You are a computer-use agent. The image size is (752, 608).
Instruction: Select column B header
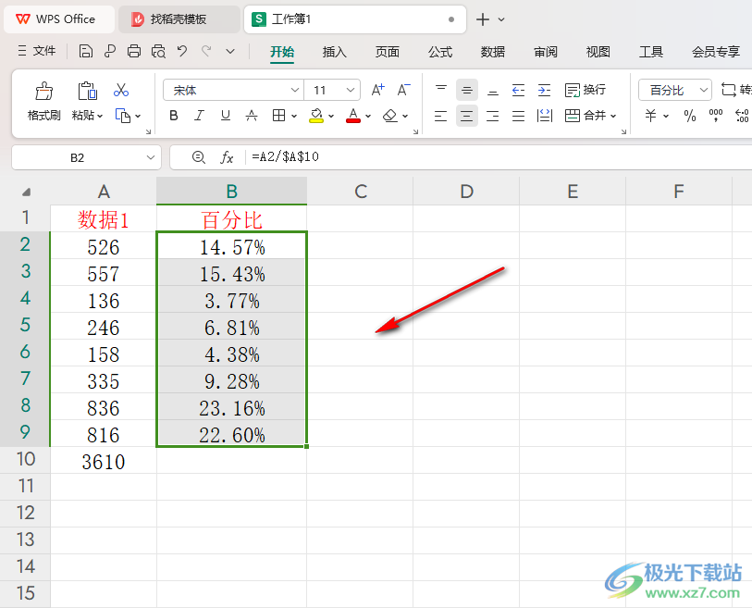(x=231, y=191)
